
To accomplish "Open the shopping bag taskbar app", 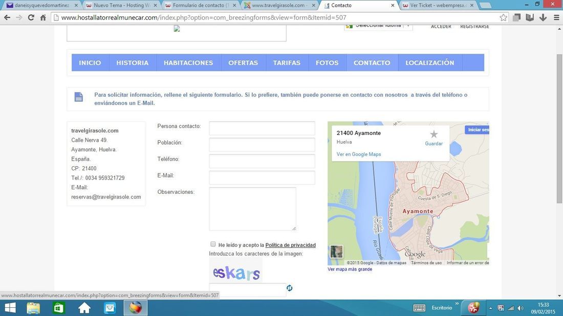I will pos(110,308).
